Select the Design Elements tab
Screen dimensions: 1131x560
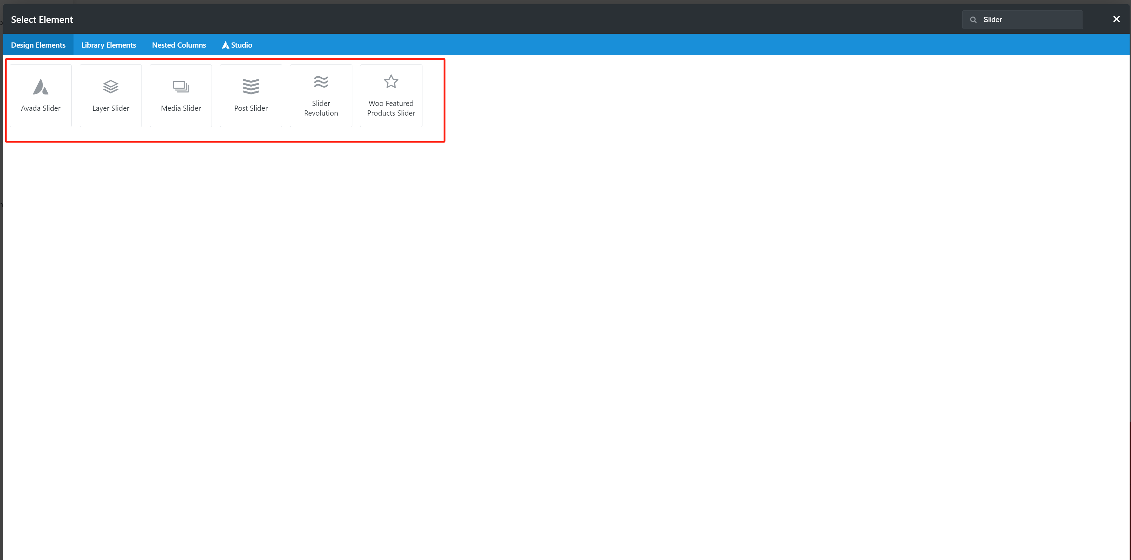tap(38, 45)
